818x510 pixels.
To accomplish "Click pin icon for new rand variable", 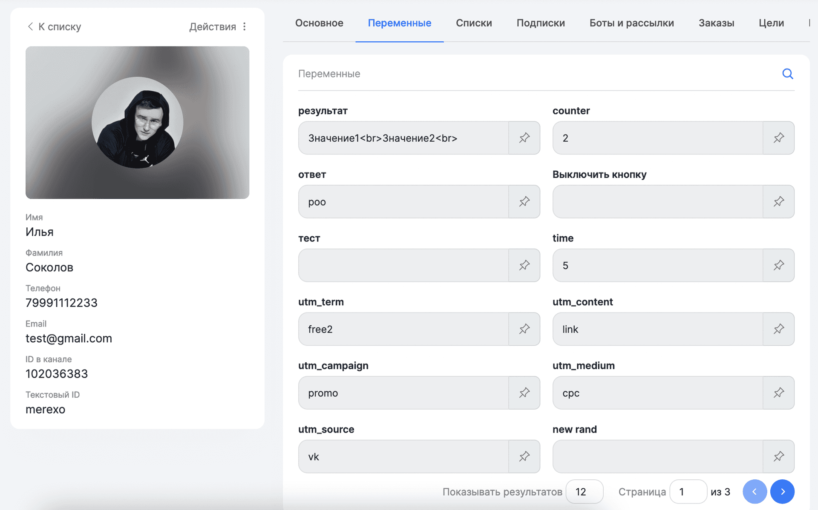I will point(778,456).
